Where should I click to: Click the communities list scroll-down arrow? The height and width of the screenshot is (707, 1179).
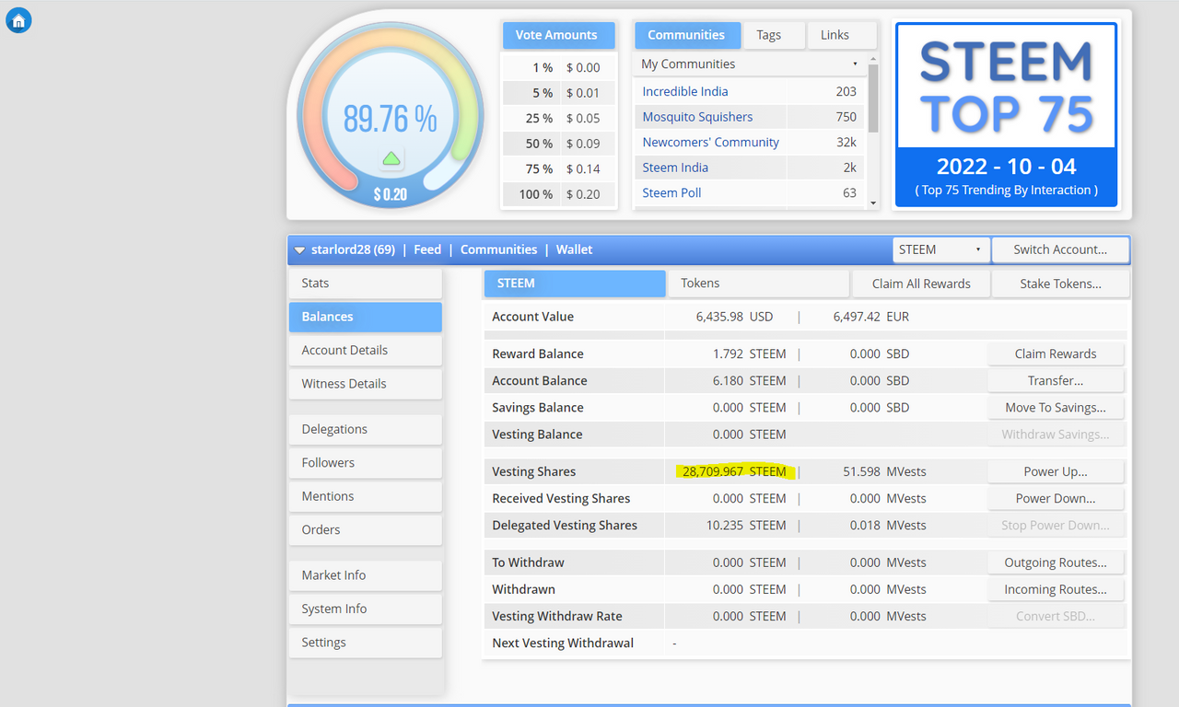873,203
